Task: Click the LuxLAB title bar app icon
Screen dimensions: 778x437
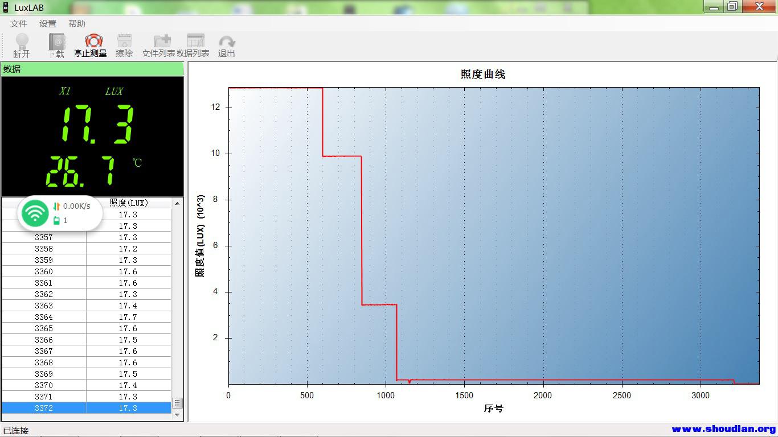Action: 6,7
